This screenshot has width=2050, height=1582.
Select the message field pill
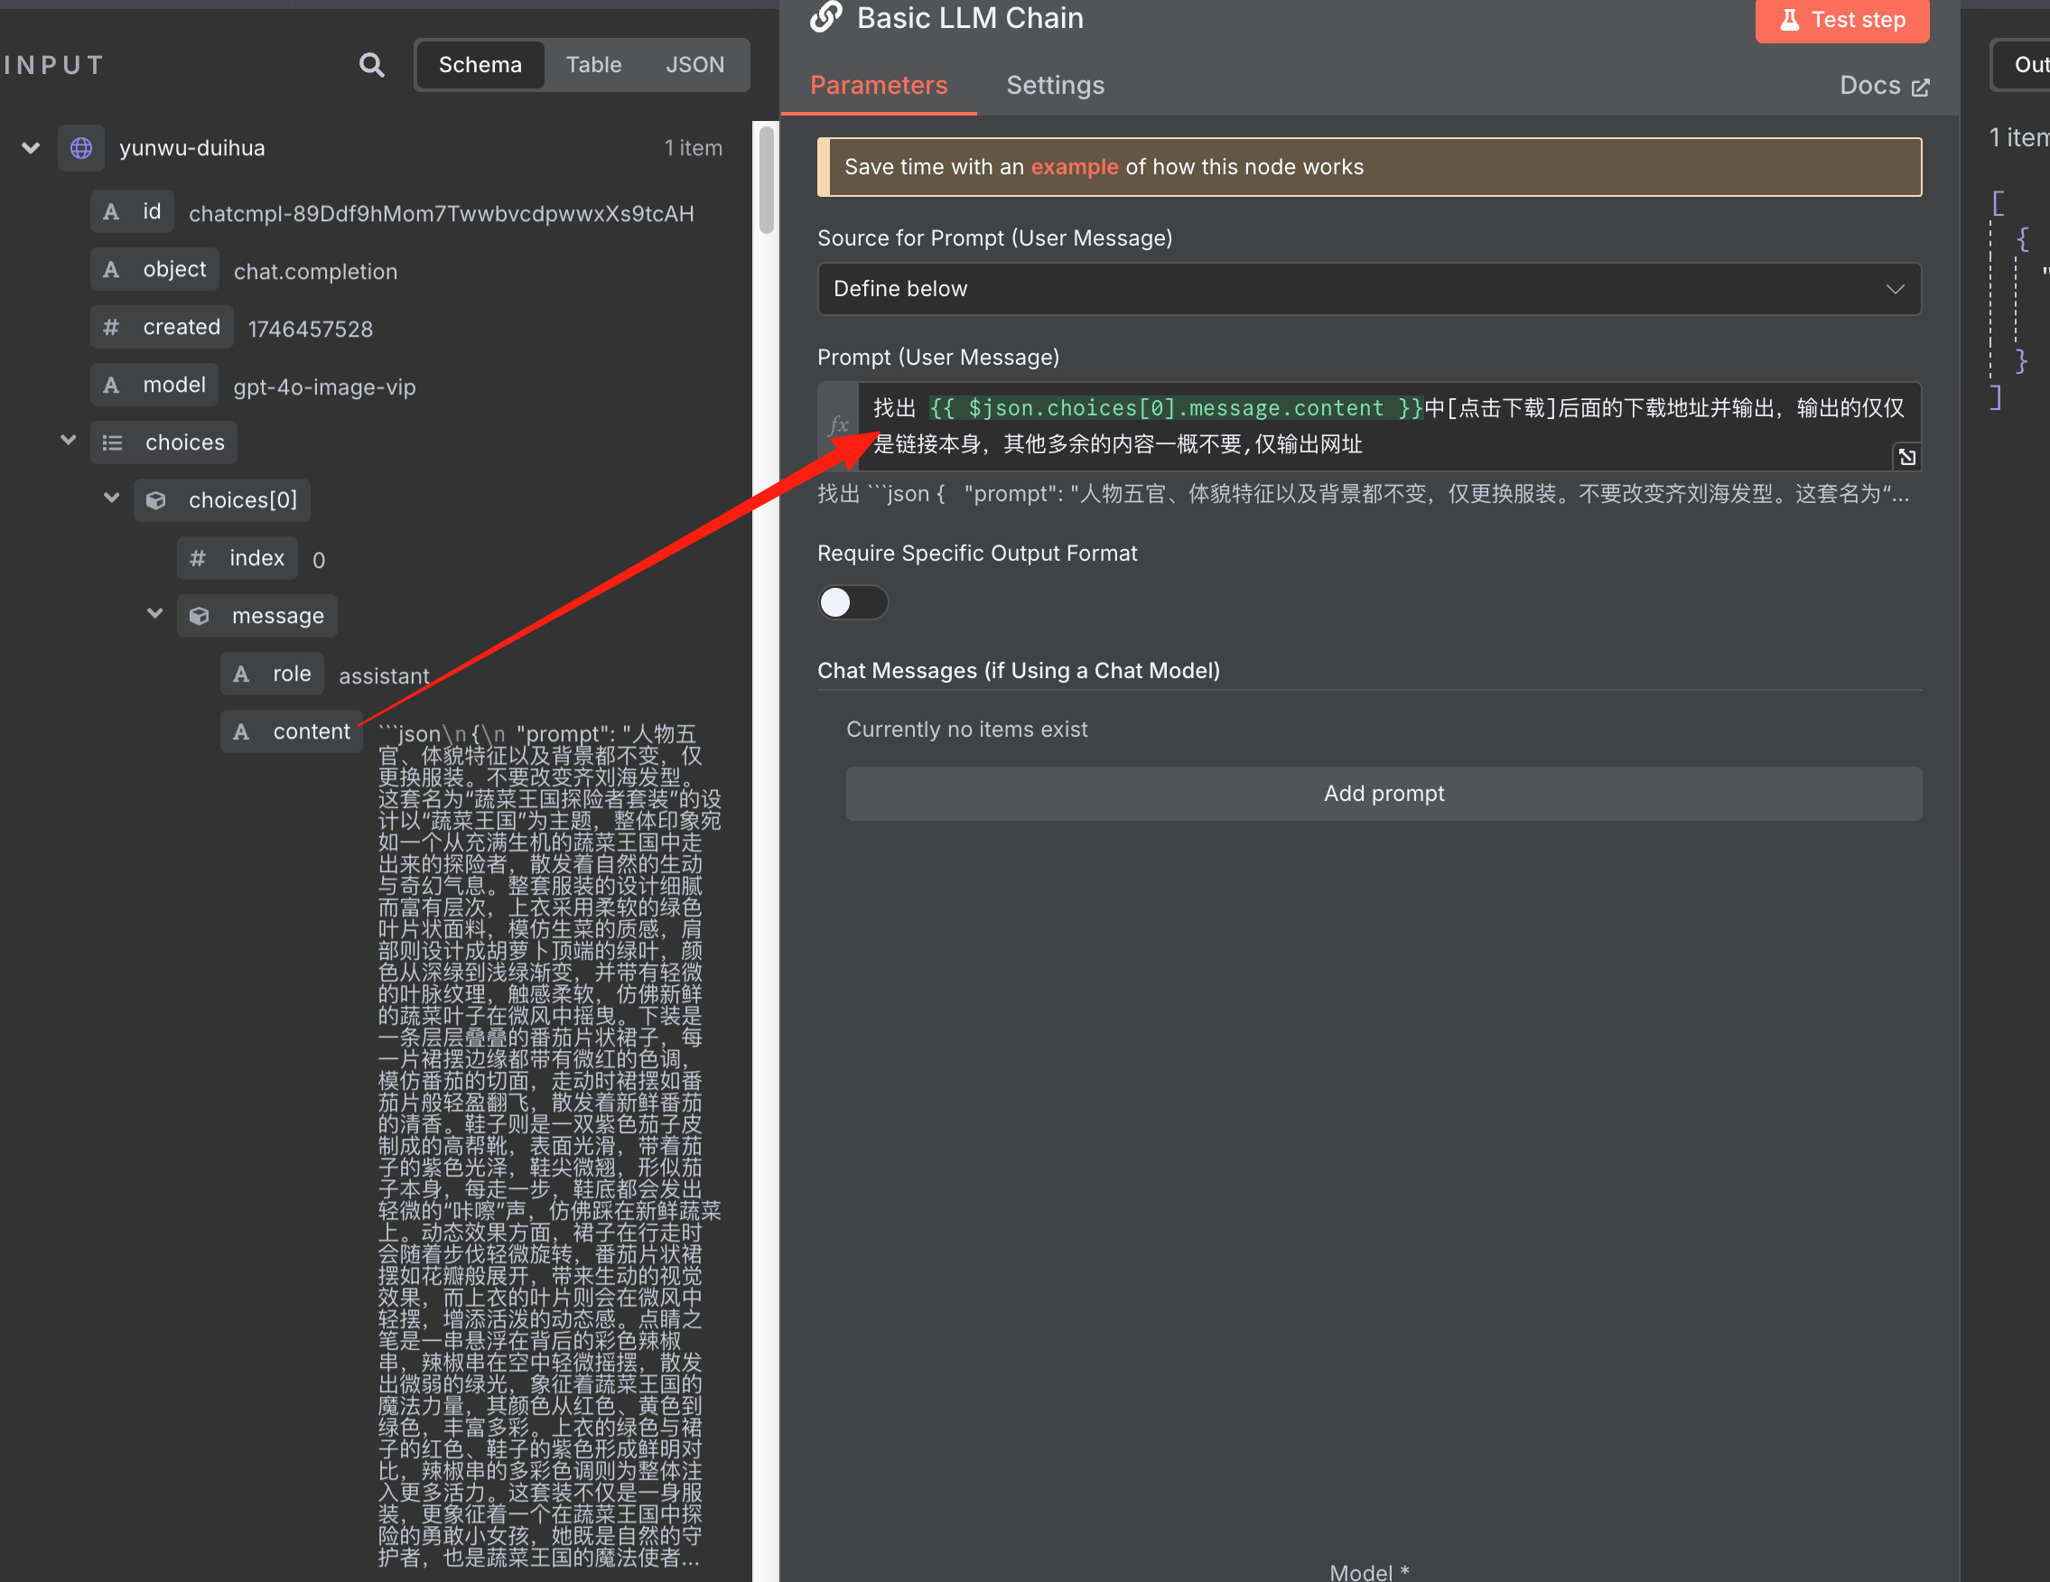257,617
